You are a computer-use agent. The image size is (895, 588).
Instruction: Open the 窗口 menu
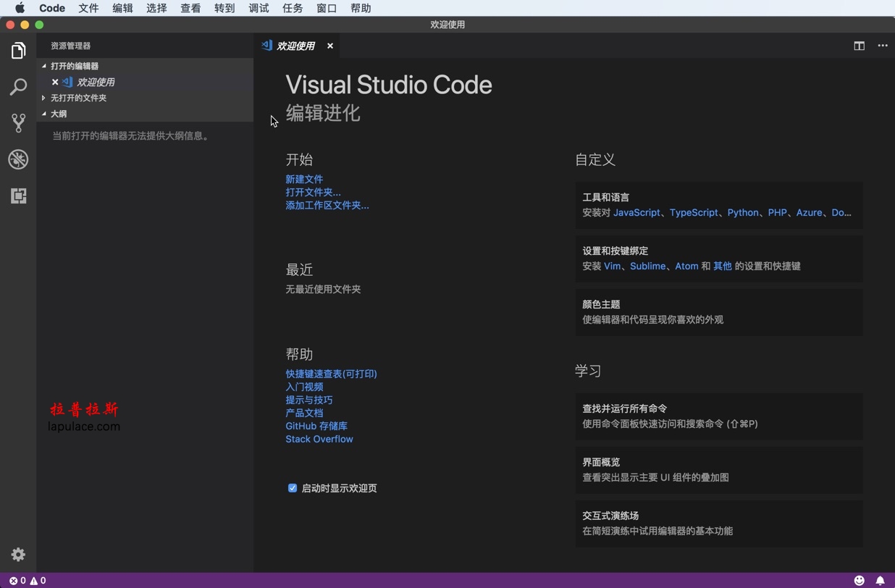click(327, 8)
